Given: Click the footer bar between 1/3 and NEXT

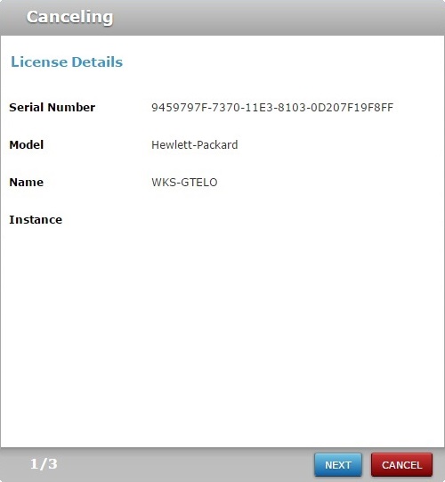Looking at the screenshot, I should click(184, 464).
